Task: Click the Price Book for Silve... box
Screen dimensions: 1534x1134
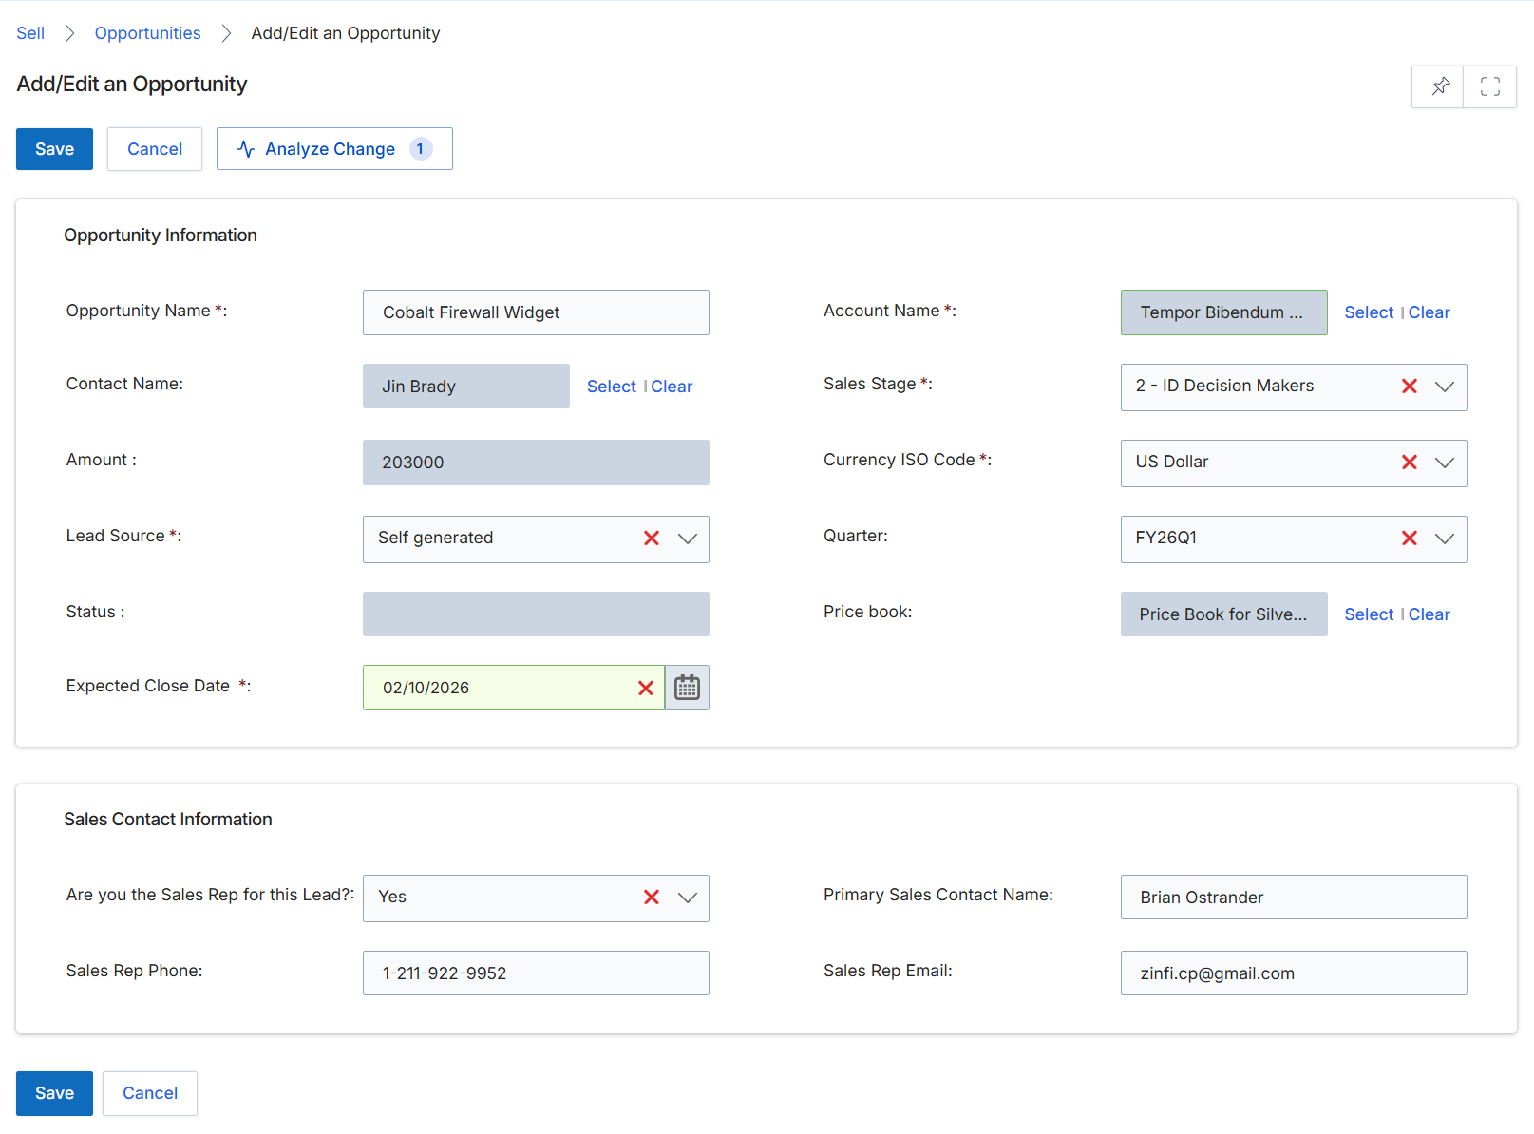Action: (x=1224, y=614)
